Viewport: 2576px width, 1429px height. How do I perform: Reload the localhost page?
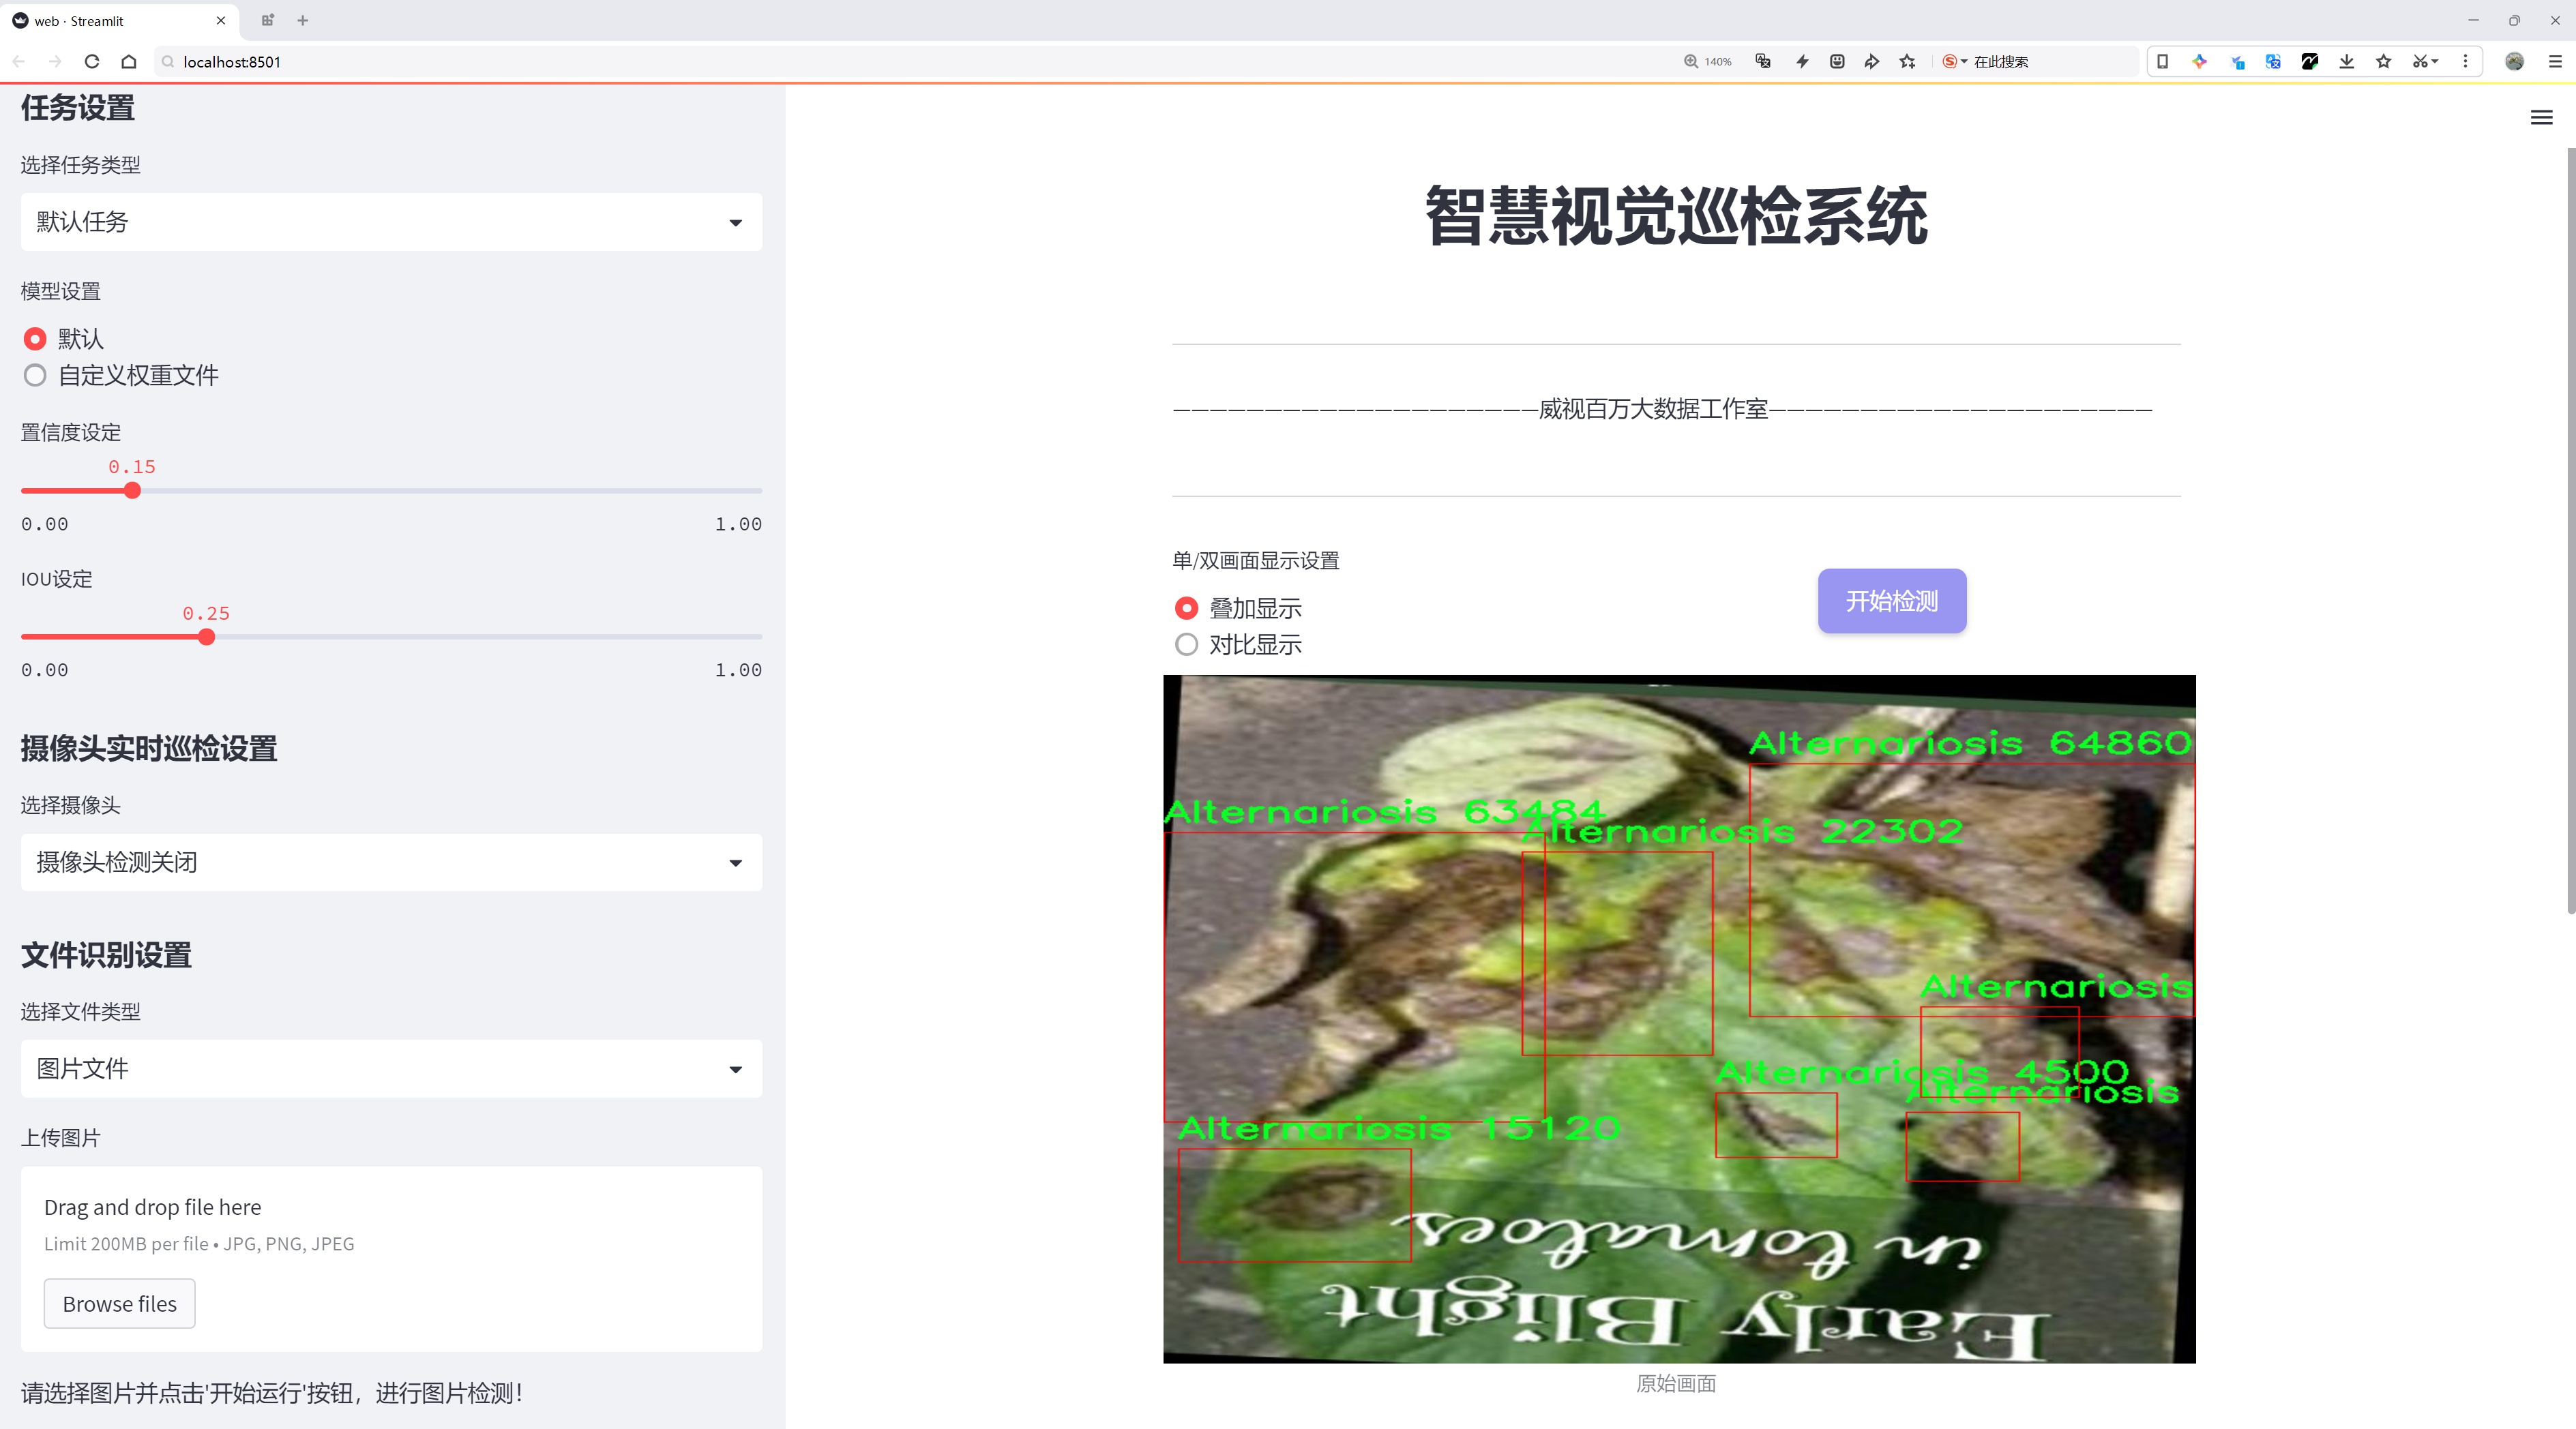click(x=92, y=62)
